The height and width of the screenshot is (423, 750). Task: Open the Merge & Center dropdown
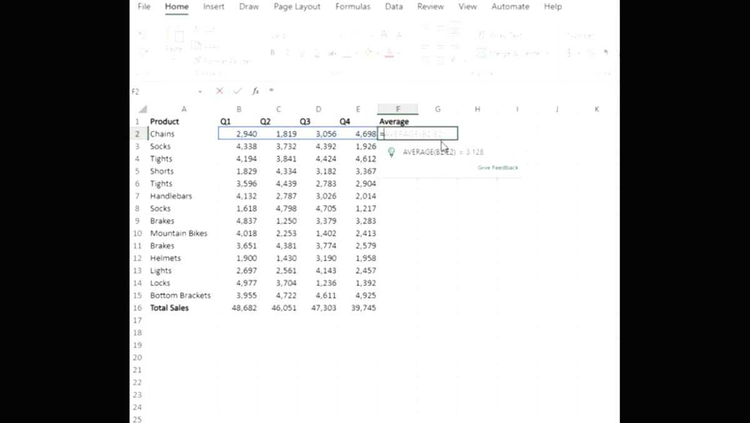click(548, 53)
